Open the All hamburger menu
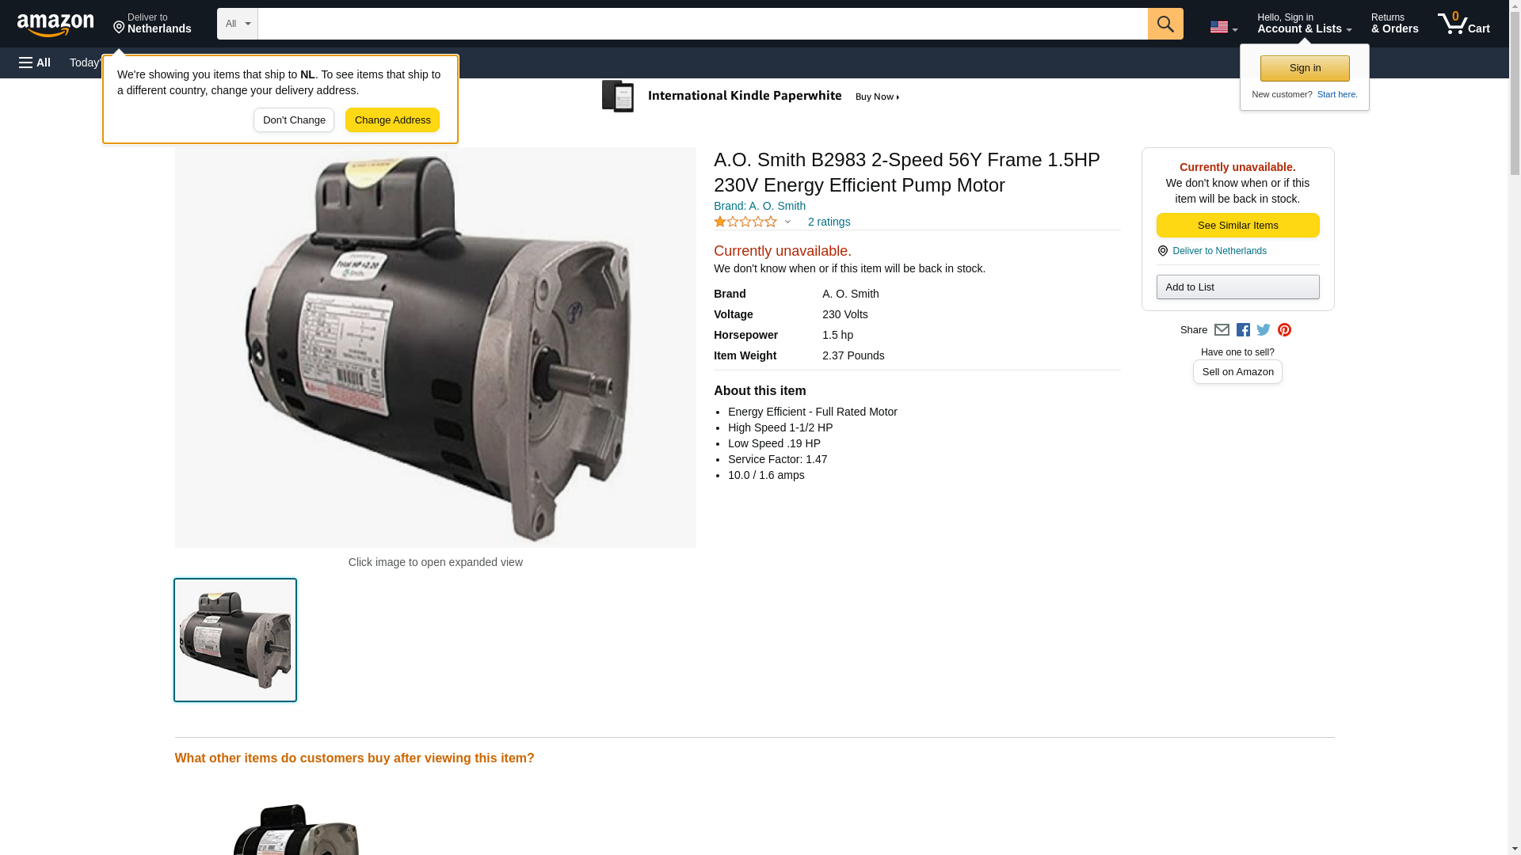The width and height of the screenshot is (1521, 855). pyautogui.click(x=35, y=63)
